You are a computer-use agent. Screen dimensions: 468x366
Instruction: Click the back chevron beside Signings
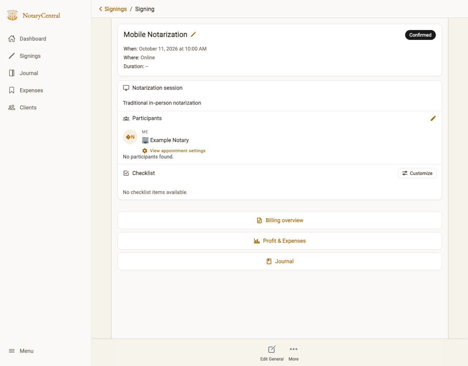coord(101,9)
